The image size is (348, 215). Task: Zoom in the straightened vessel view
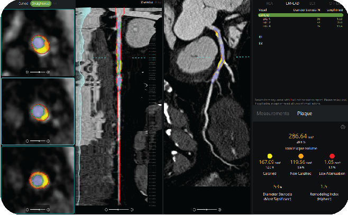[x=132, y=210]
